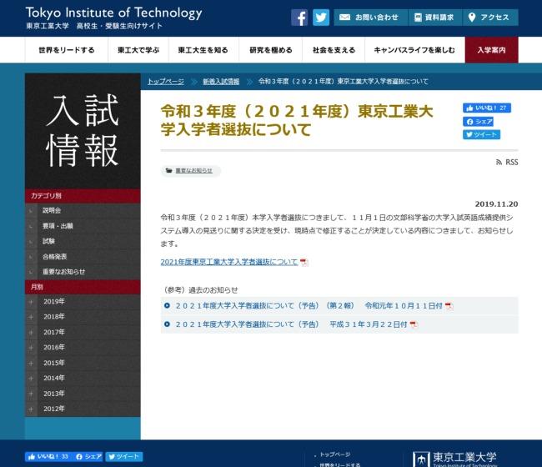Click the カテゴリ別 sidebar heading
This screenshot has width=542, height=467.
[83, 196]
